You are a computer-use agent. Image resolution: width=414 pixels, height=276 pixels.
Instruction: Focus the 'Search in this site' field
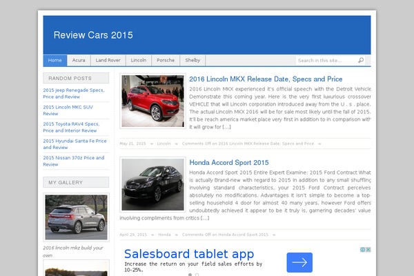coord(326,61)
